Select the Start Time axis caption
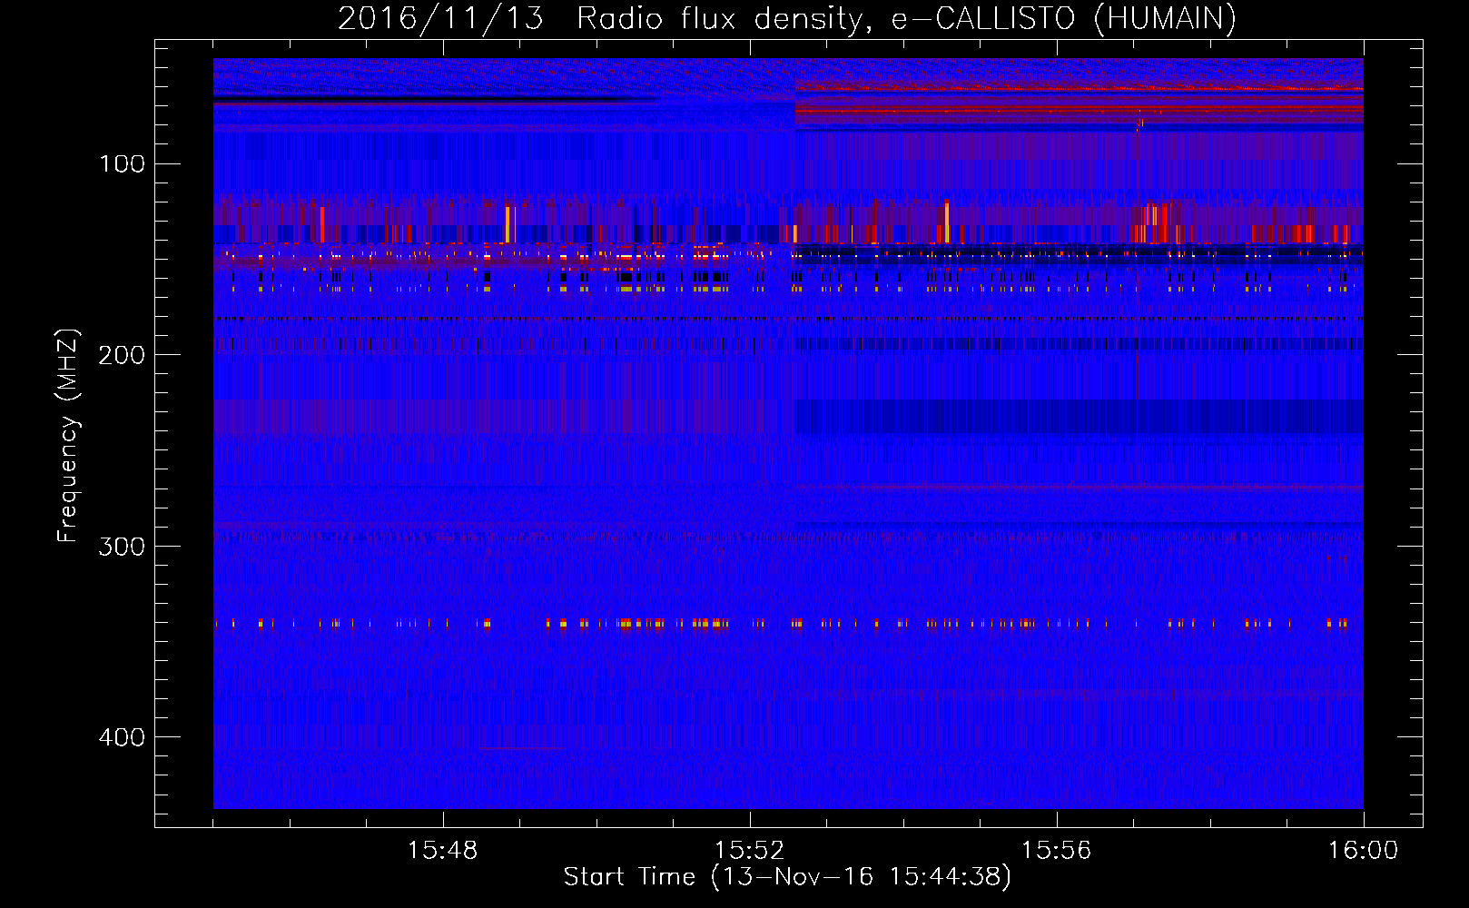 [787, 877]
